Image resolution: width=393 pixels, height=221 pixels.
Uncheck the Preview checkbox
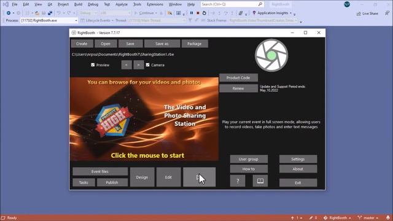[93, 65]
